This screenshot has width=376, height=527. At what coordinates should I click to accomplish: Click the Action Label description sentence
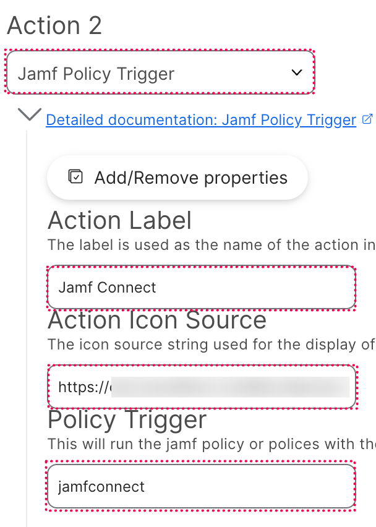210,244
